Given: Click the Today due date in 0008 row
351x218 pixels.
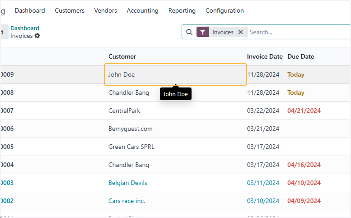Looking at the screenshot, I should click(296, 93).
